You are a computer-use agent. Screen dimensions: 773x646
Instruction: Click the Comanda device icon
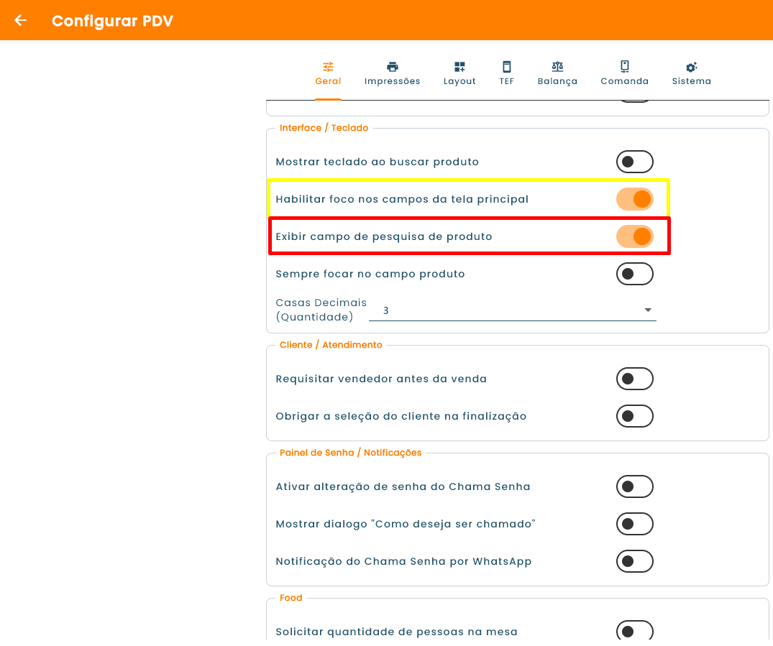625,67
